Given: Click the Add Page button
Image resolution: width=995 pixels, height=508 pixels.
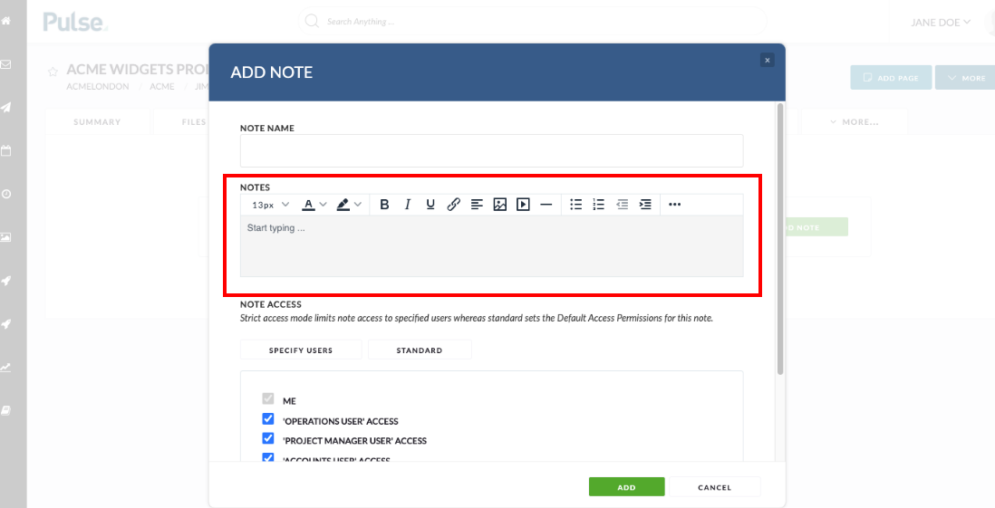Looking at the screenshot, I should (891, 77).
